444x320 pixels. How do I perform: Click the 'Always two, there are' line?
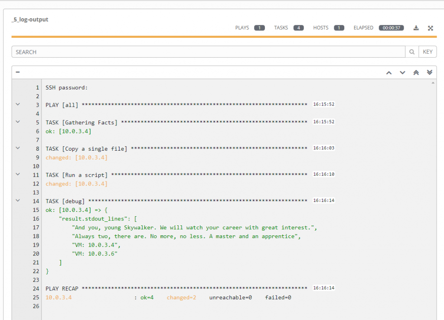186,236
